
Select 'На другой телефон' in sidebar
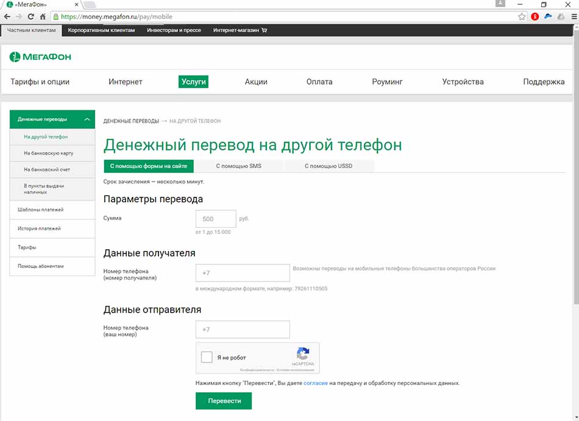tap(52, 137)
